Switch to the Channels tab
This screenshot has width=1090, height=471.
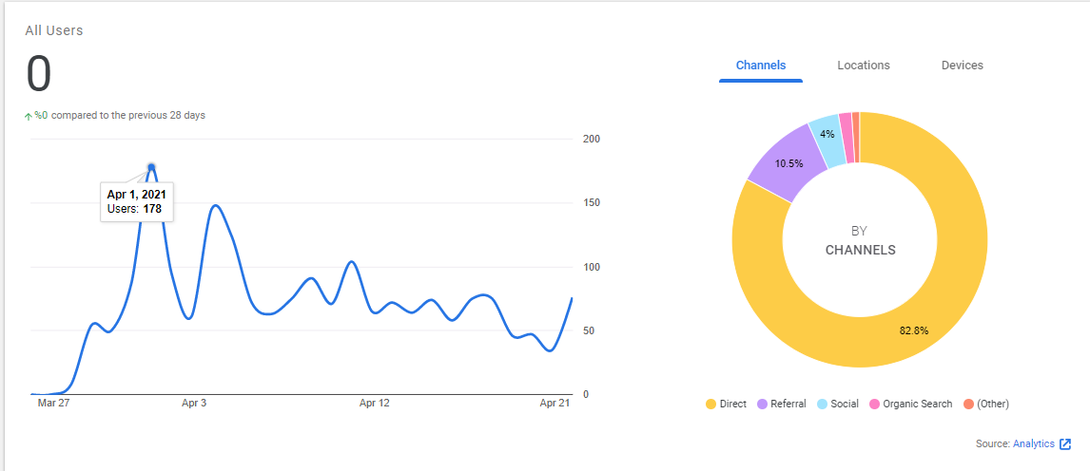(761, 66)
